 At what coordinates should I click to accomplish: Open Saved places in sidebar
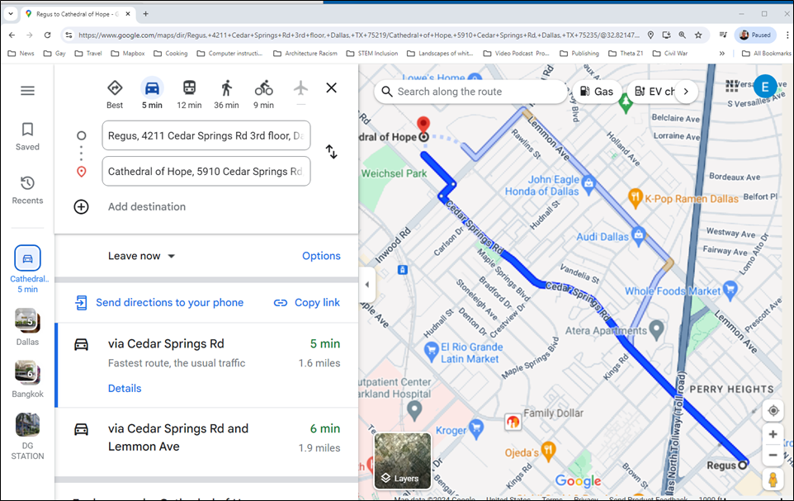point(27,137)
